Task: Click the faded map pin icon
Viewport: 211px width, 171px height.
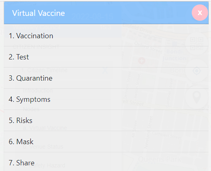Action: click(x=196, y=98)
